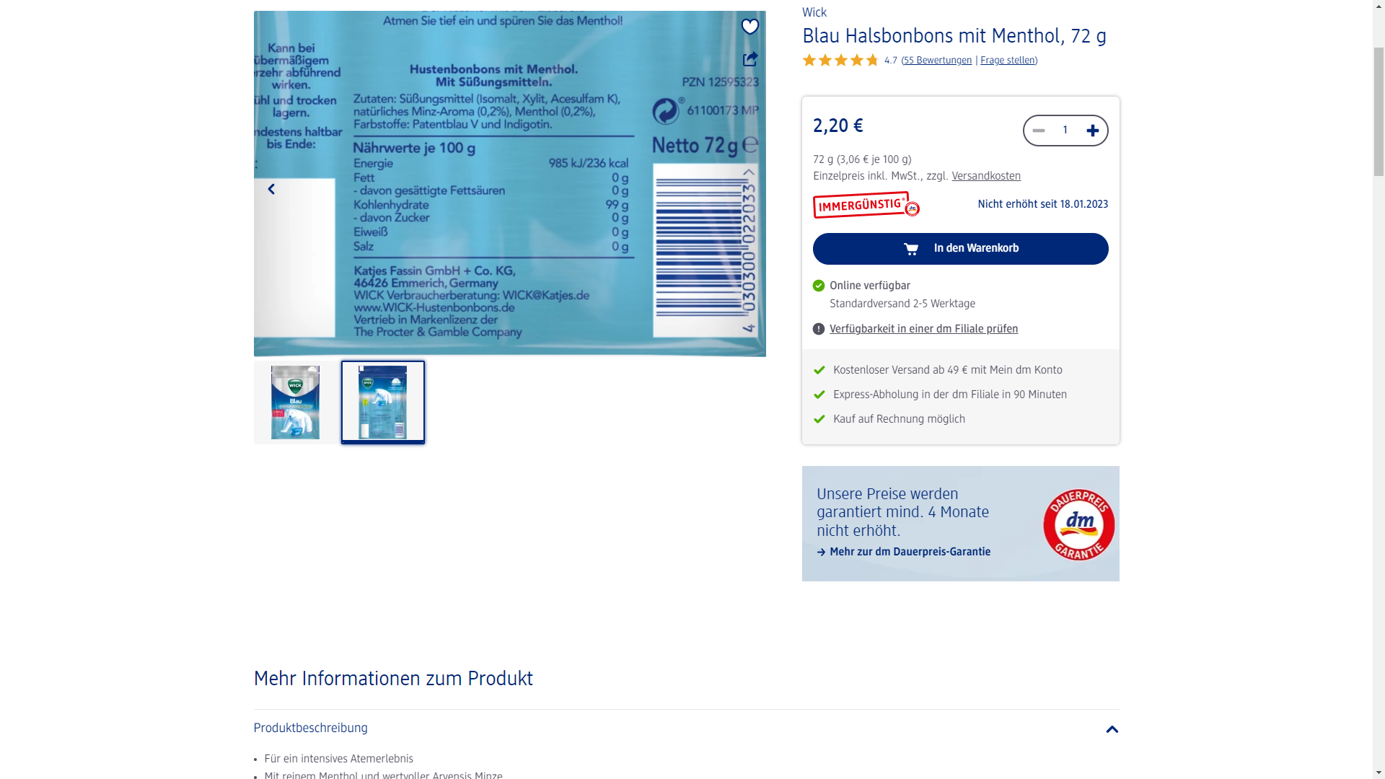
Task: Check availability in a dm Filiale
Action: [924, 329]
